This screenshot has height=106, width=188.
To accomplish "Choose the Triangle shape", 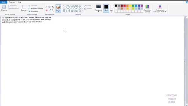I will (x=80, y=6).
